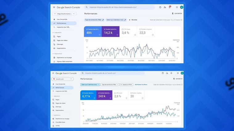Screen dimensions: 234x131
Task: Click help icon on the 6,77 k clicks card
Action: coord(94,98)
